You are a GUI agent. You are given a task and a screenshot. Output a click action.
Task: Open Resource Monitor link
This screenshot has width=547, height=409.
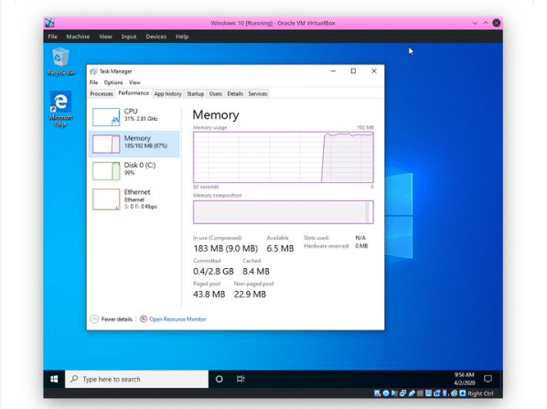pyautogui.click(x=177, y=319)
